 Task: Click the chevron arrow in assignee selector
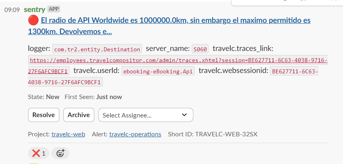coord(184,115)
